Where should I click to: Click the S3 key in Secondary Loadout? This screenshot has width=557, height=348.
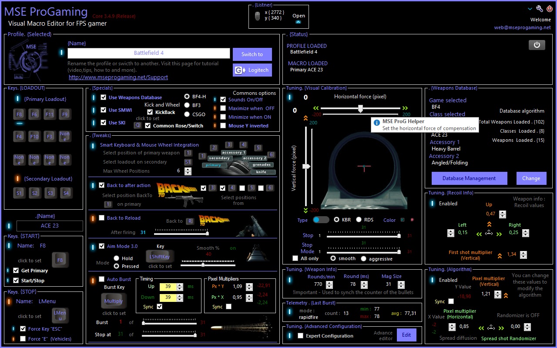tap(50, 193)
